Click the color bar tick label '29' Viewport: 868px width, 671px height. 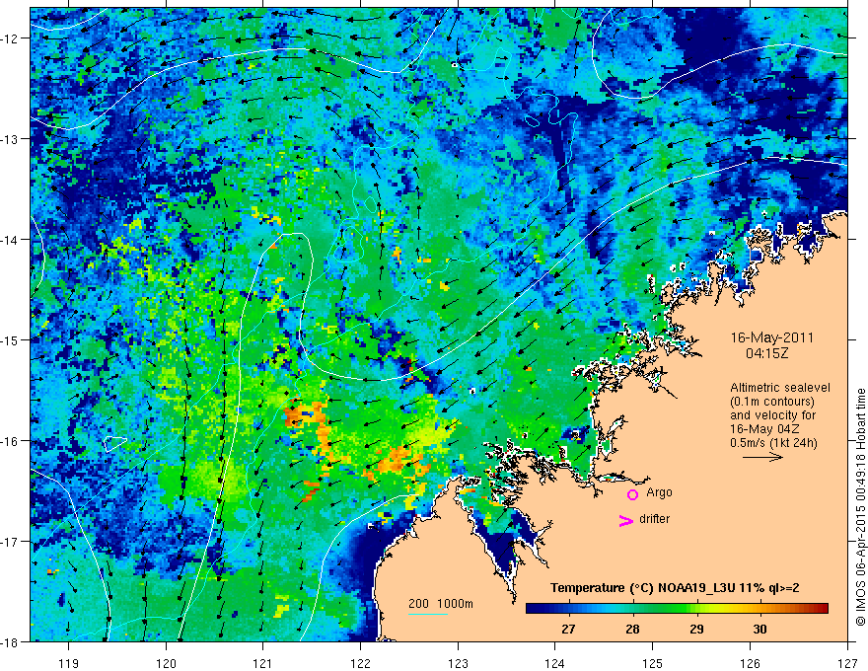pos(696,630)
